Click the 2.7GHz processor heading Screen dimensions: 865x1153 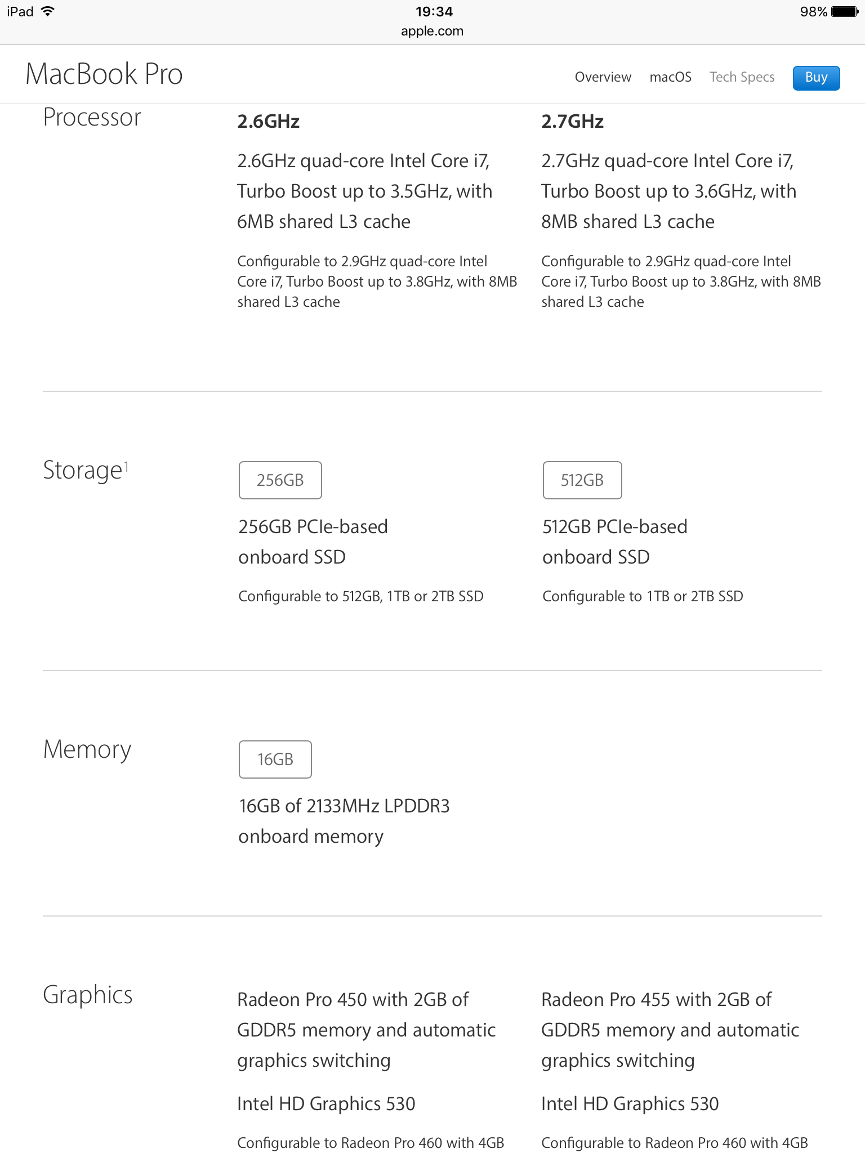(572, 121)
